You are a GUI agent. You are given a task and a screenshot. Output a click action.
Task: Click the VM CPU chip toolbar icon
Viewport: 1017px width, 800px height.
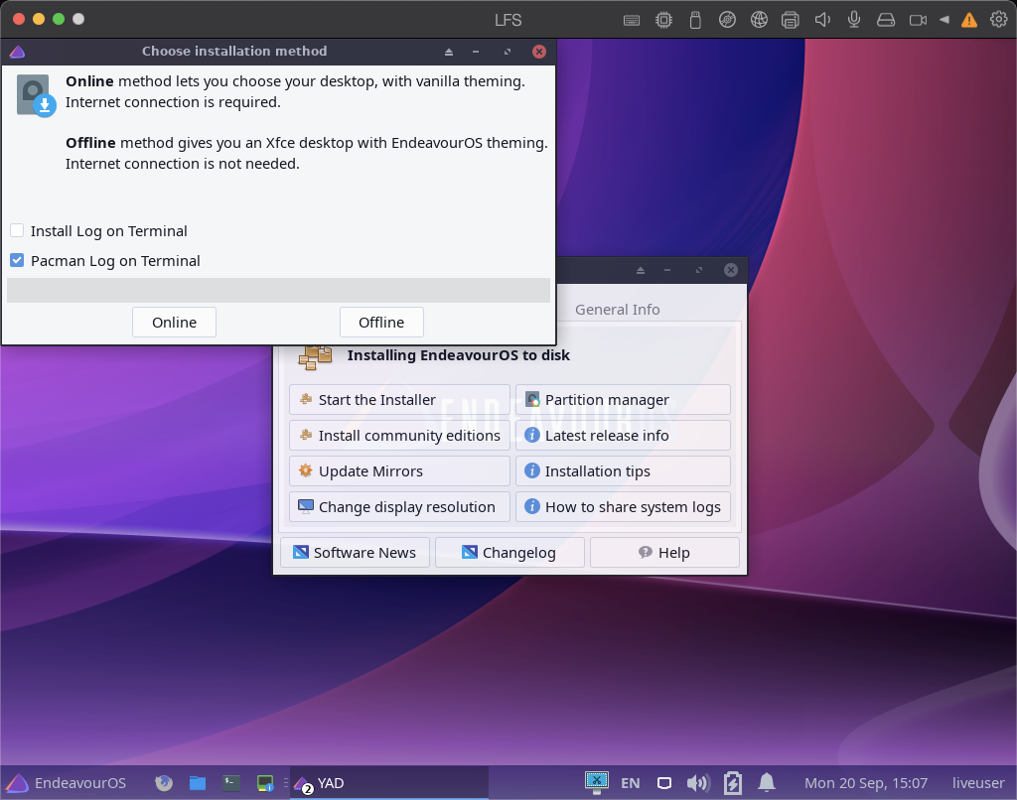pyautogui.click(x=663, y=20)
